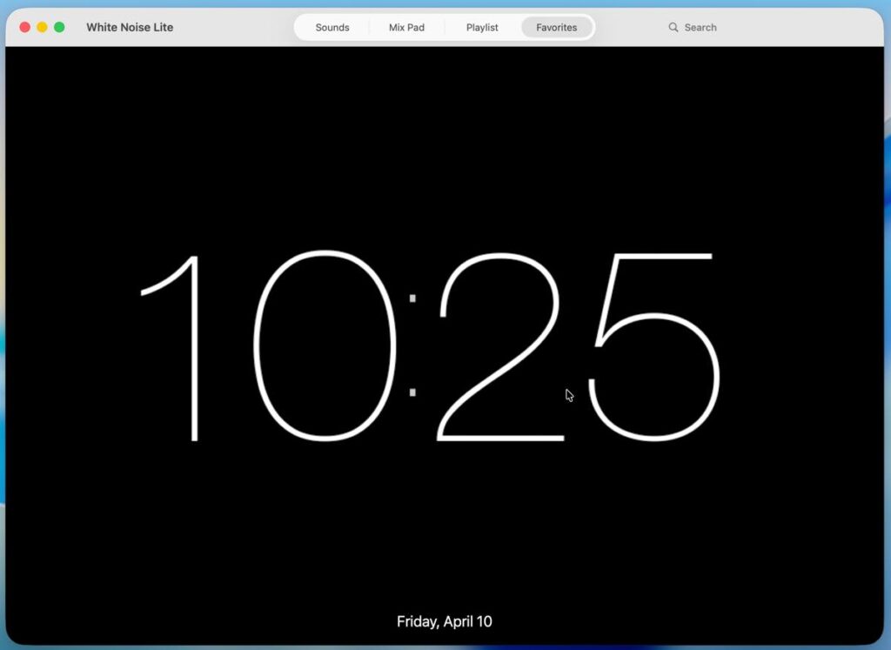The height and width of the screenshot is (650, 891).
Task: Select the Playlist tab
Action: click(482, 27)
